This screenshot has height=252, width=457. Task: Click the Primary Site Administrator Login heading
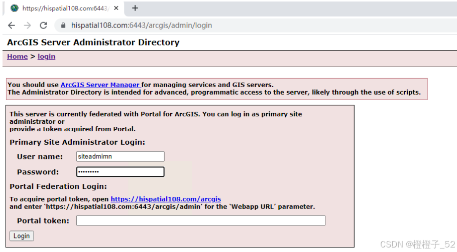pyautogui.click(x=77, y=142)
